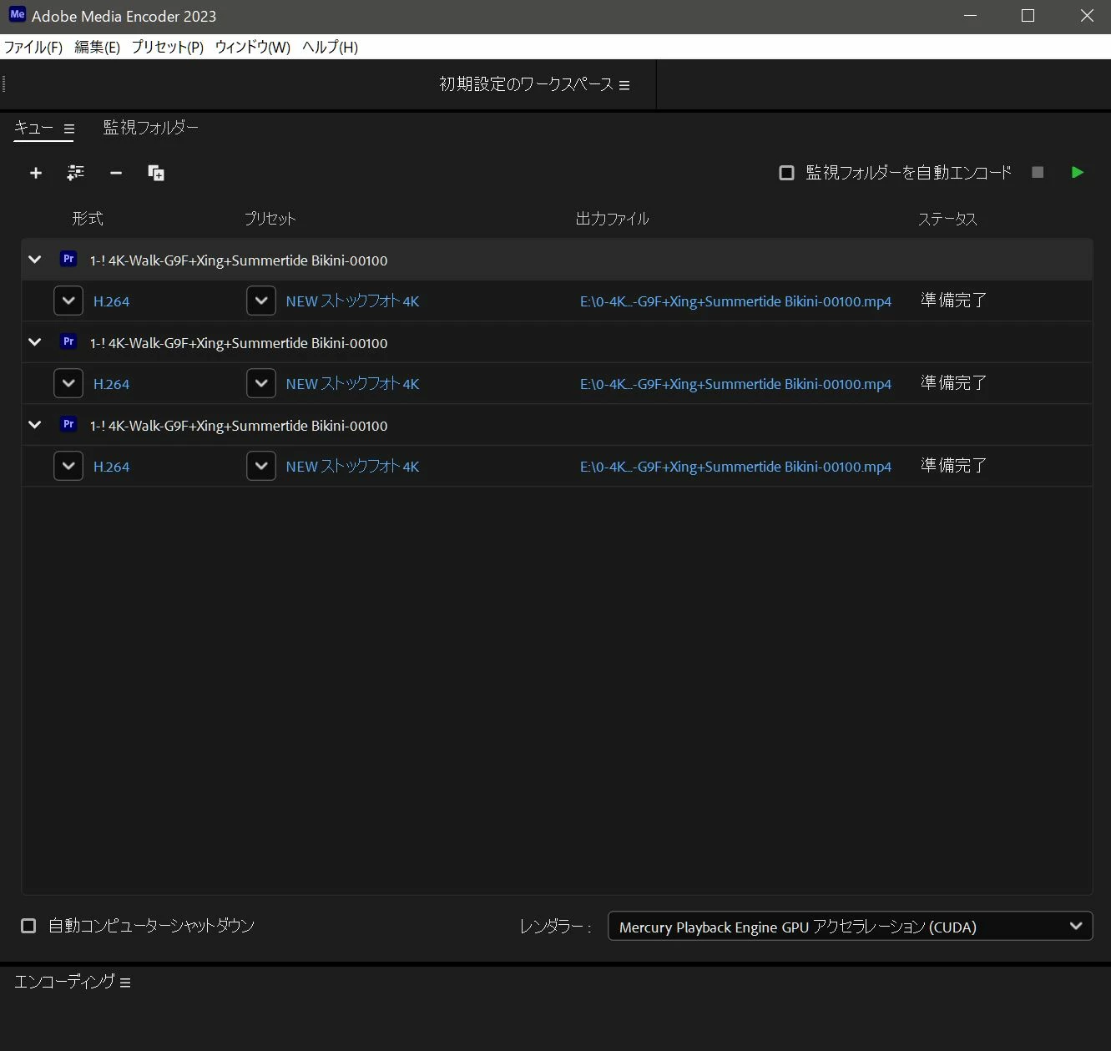Click H.264 link in second output row
The width and height of the screenshot is (1111, 1051).
(112, 384)
